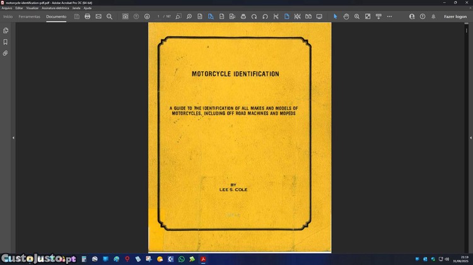
Task: Open the help question mark icon
Action: pos(423,16)
